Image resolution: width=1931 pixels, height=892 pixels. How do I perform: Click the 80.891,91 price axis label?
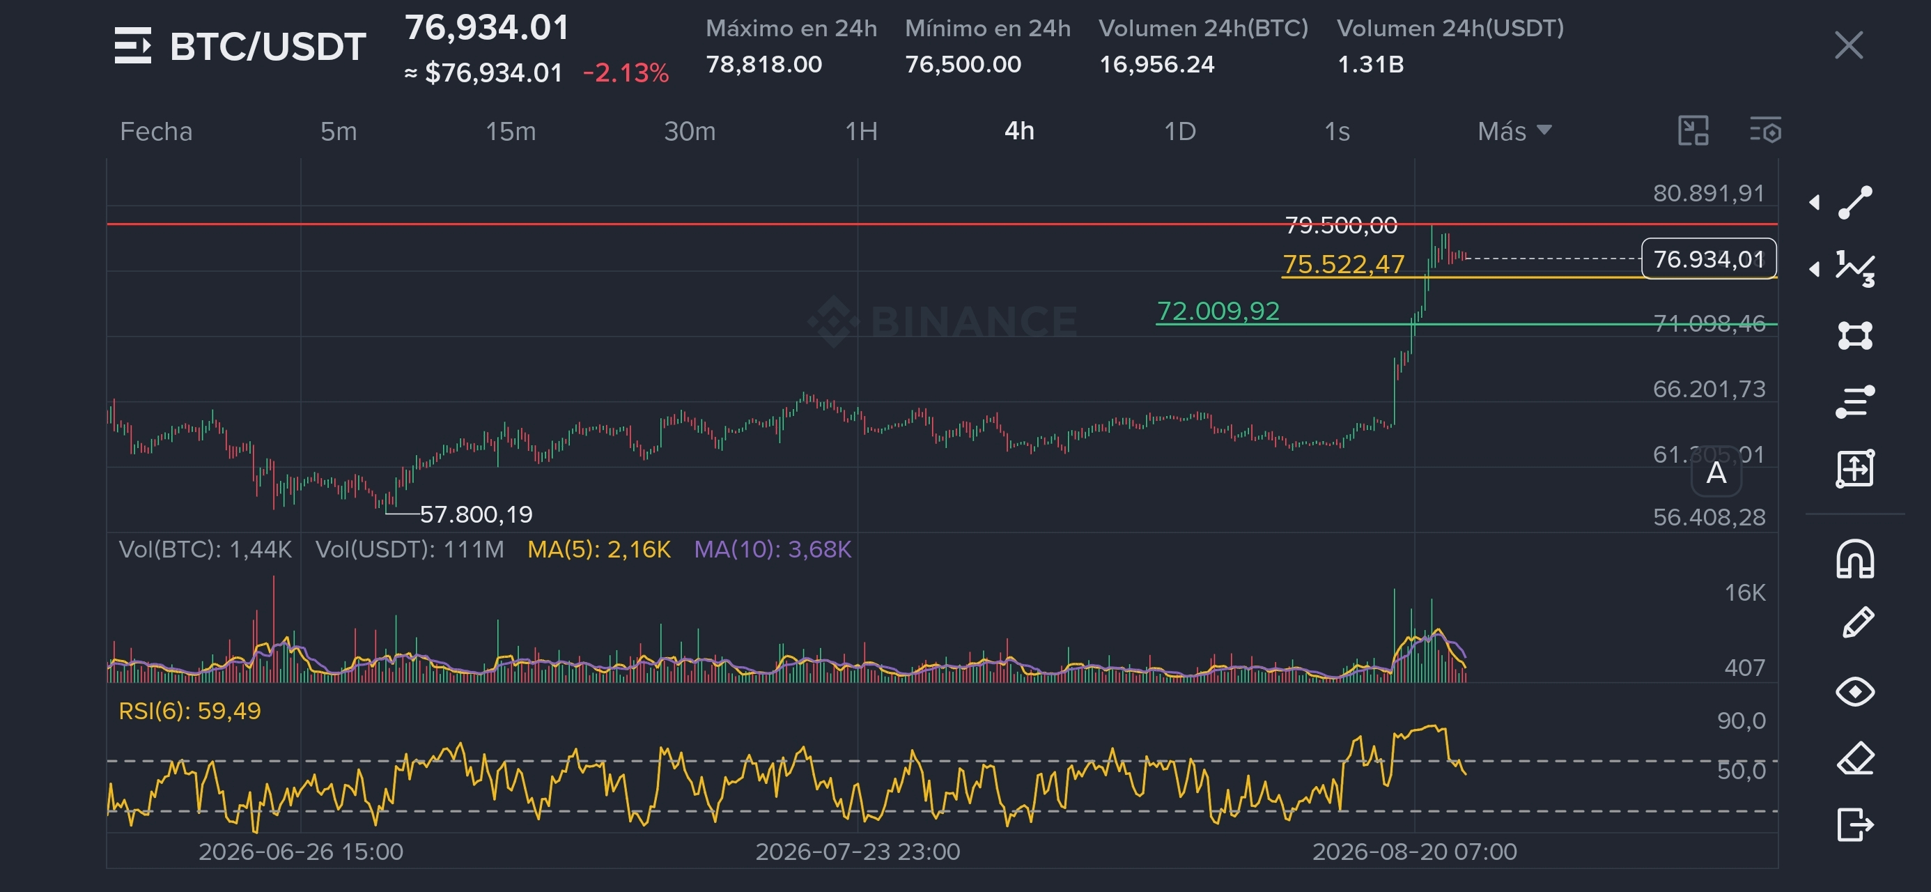(1709, 193)
